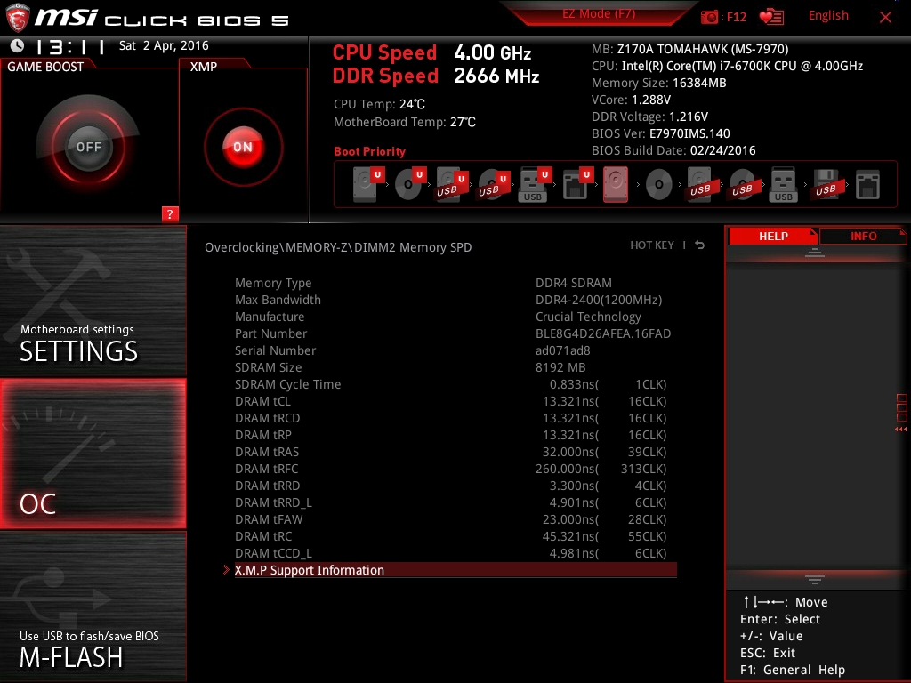The image size is (911, 683).
Task: Toggle the XMP button currently ON
Action: click(243, 147)
